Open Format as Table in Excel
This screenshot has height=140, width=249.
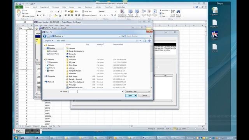click(130, 13)
